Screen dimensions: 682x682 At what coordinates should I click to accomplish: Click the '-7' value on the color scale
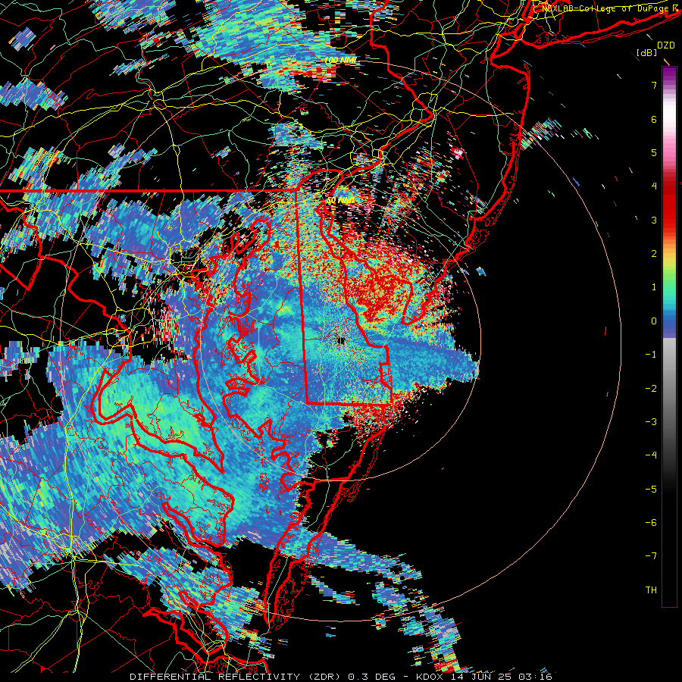click(651, 556)
